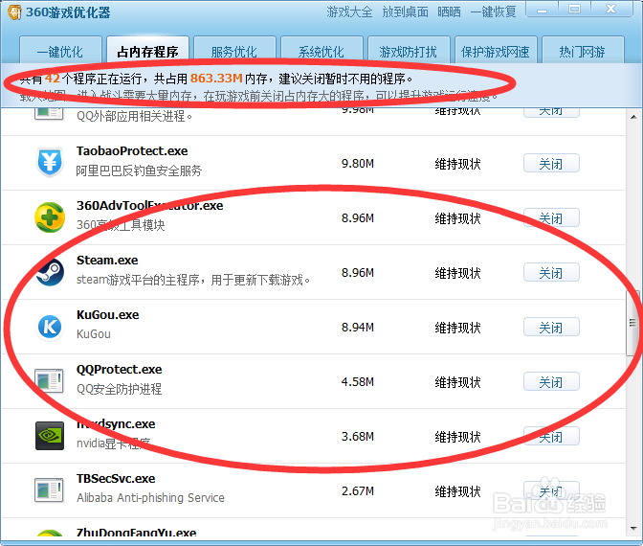
Task: Select the 占内存程序 tab
Action: click(x=147, y=52)
